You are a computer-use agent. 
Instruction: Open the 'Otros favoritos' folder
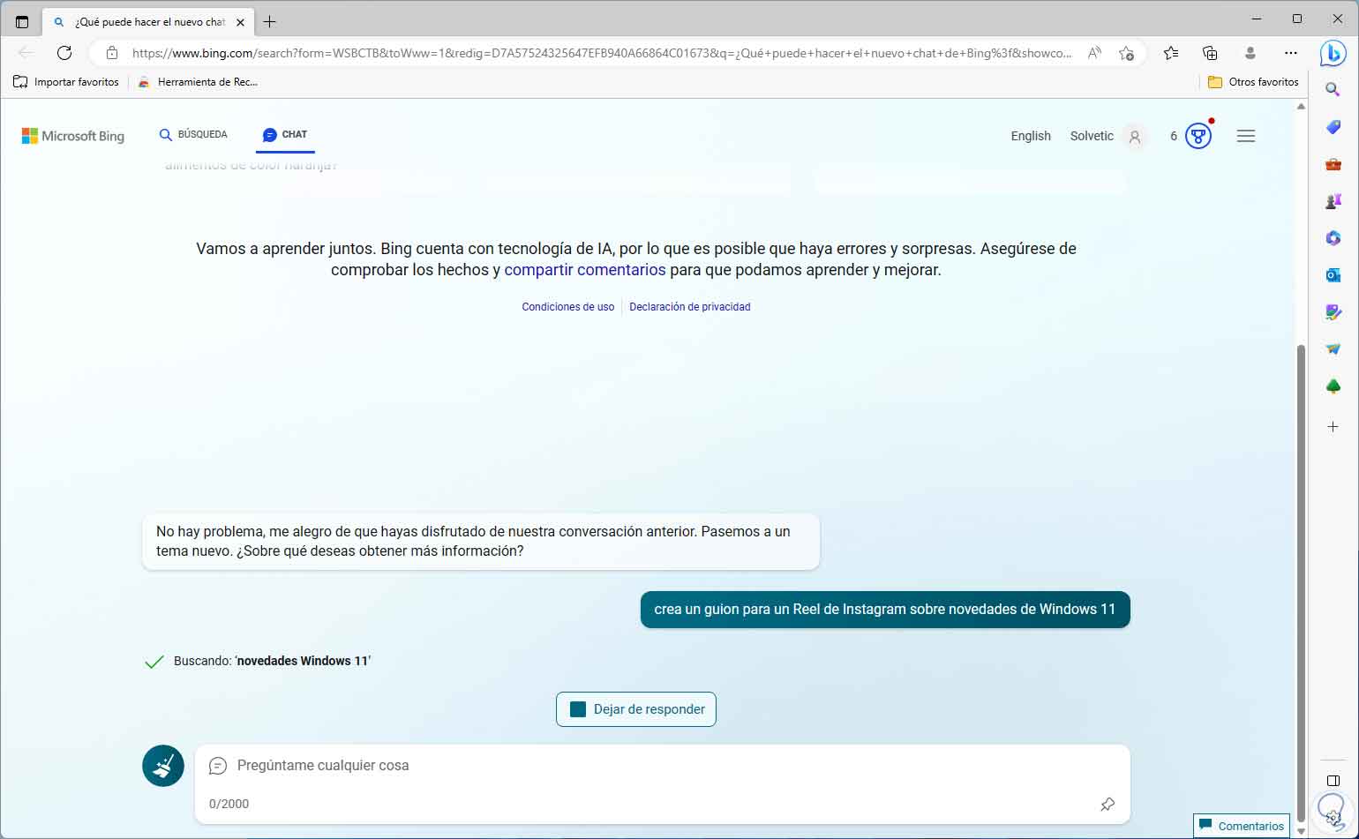click(1253, 82)
